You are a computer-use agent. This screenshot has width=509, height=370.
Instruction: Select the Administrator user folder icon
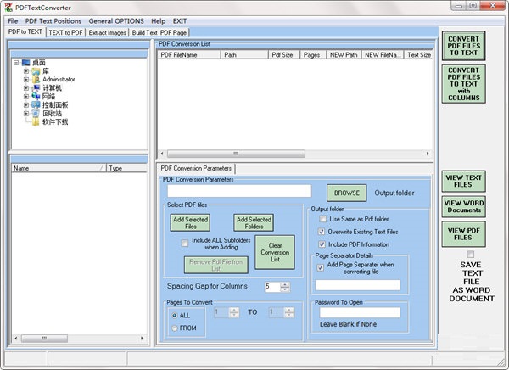pyautogui.click(x=36, y=80)
